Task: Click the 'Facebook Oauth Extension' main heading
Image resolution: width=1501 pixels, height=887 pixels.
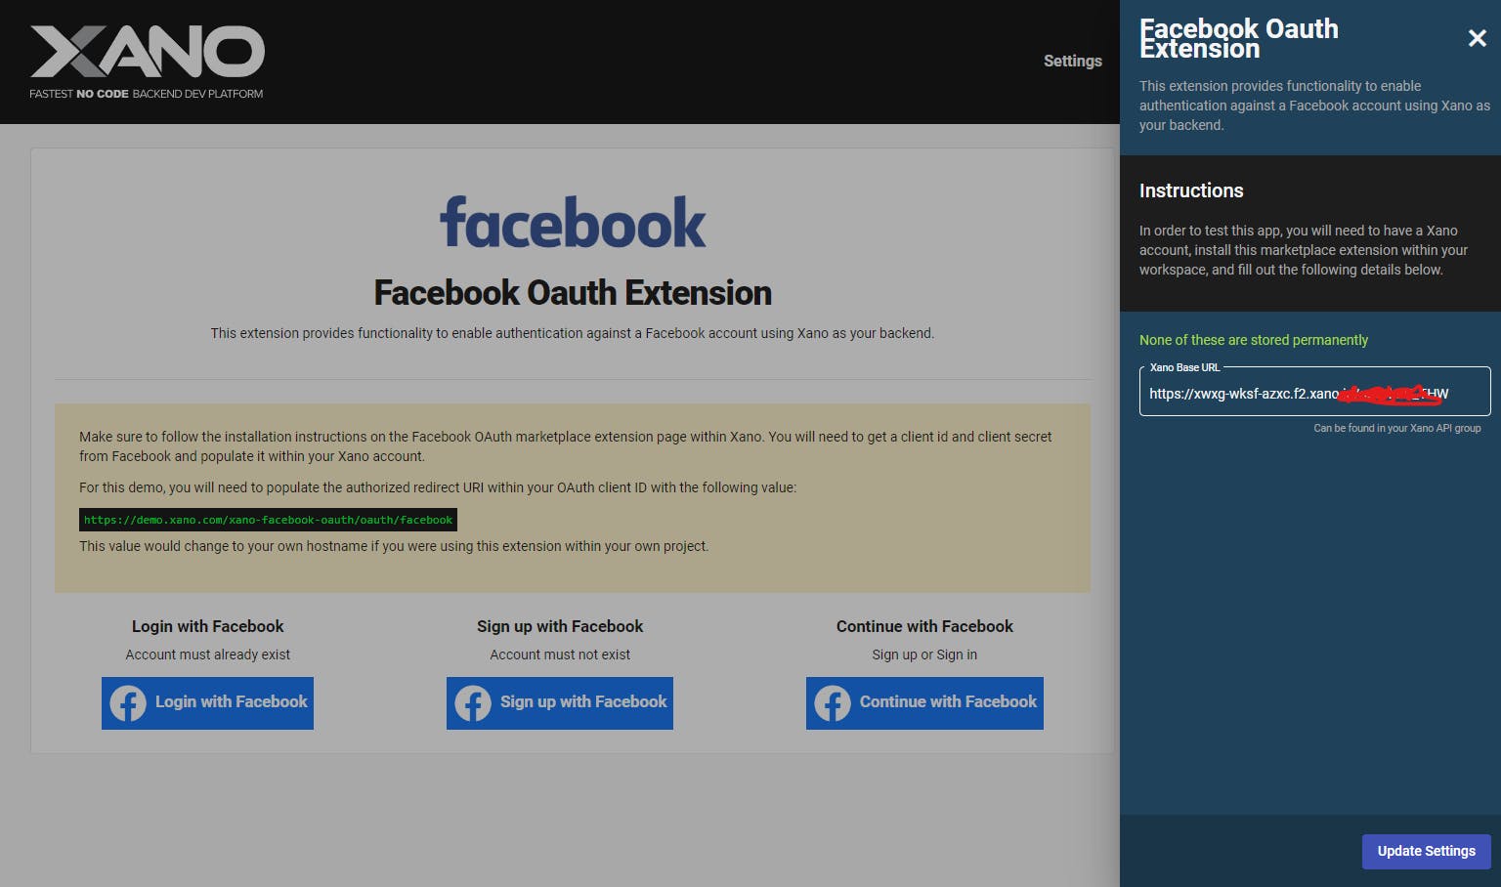Action: pos(573,292)
